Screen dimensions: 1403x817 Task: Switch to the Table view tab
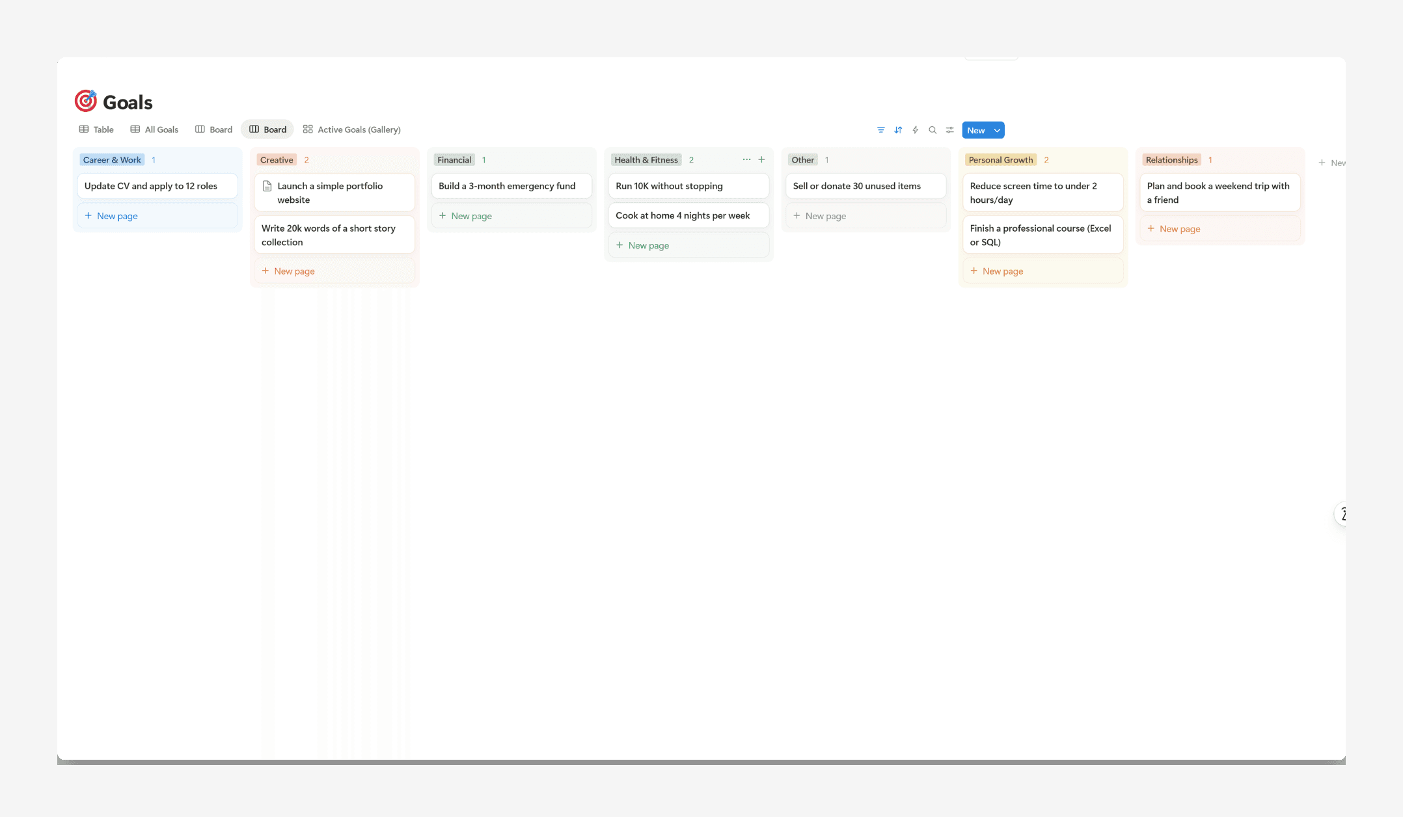pyautogui.click(x=96, y=129)
